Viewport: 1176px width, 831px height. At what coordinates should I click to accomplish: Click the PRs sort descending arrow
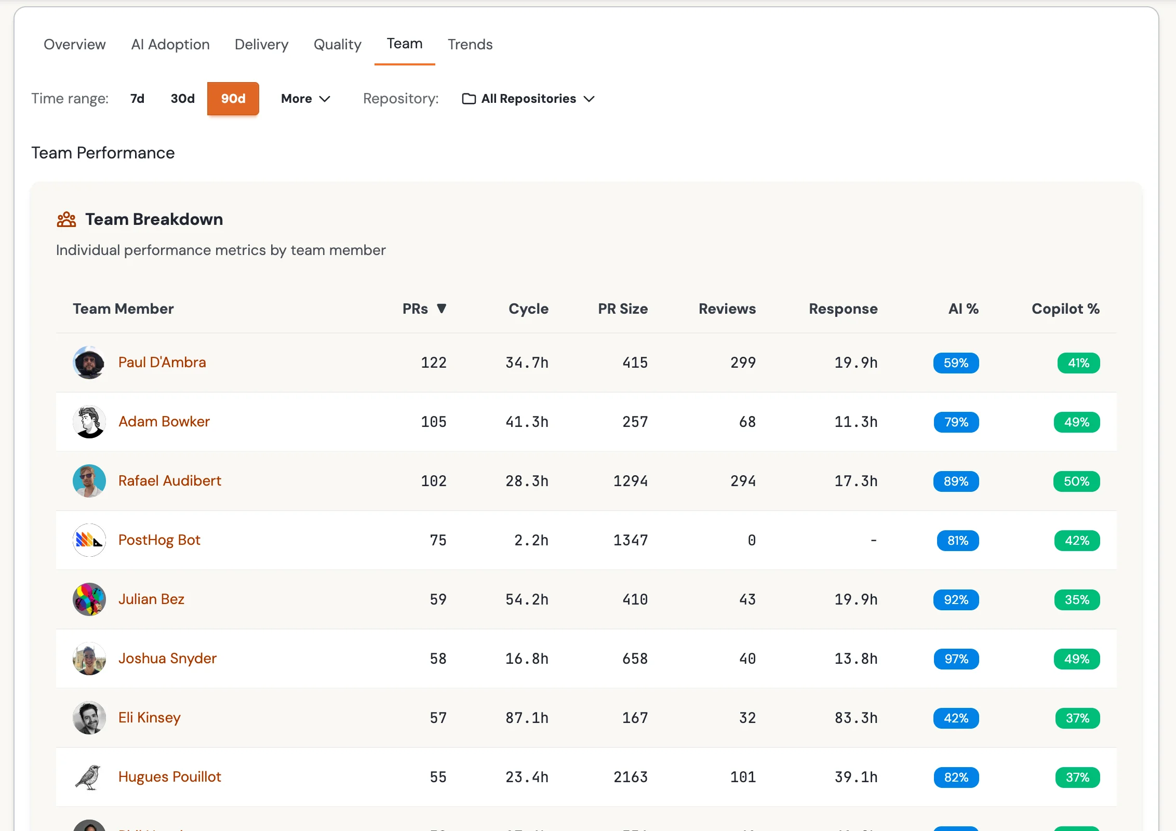click(442, 309)
